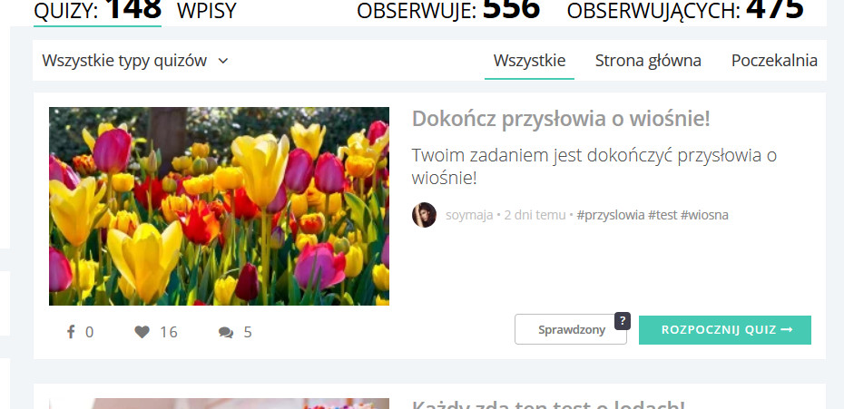
Task: Open comments via the speech bubble icon
Action: 226,332
